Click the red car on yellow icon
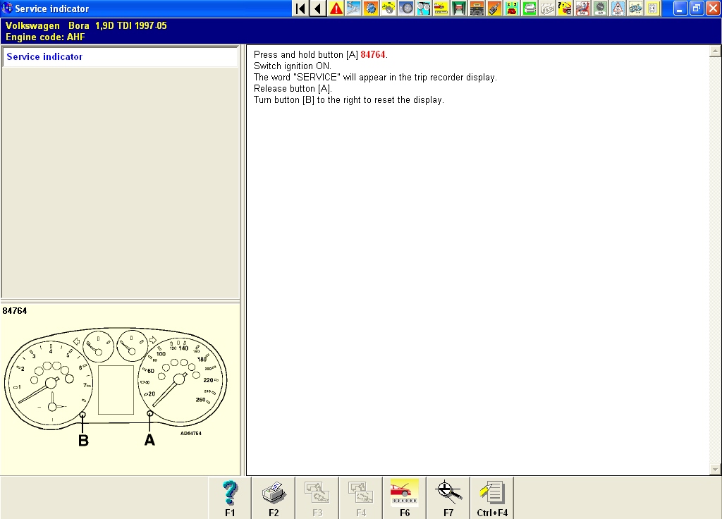The width and height of the screenshot is (722, 519). [x=441, y=8]
